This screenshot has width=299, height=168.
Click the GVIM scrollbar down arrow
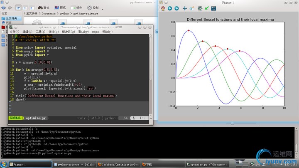tap(151, 119)
